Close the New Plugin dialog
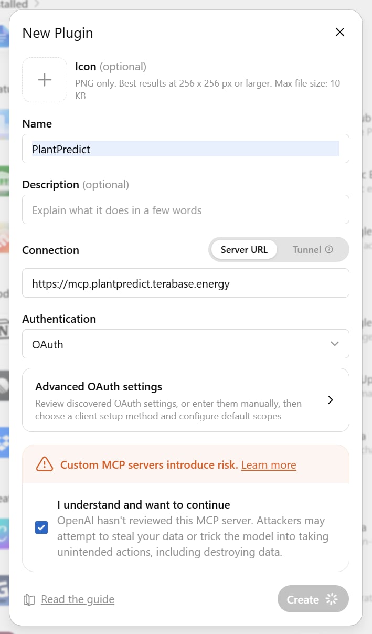 click(x=340, y=32)
